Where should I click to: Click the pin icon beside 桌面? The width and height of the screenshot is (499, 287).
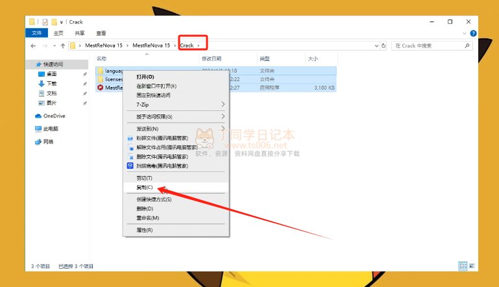coord(84,74)
